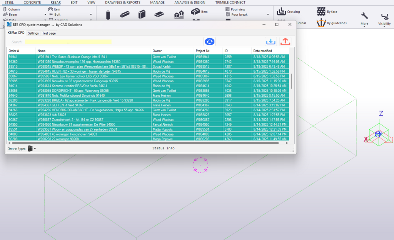Open the DRAWINGS & REPORTS ribbon tab

(x=123, y=3)
